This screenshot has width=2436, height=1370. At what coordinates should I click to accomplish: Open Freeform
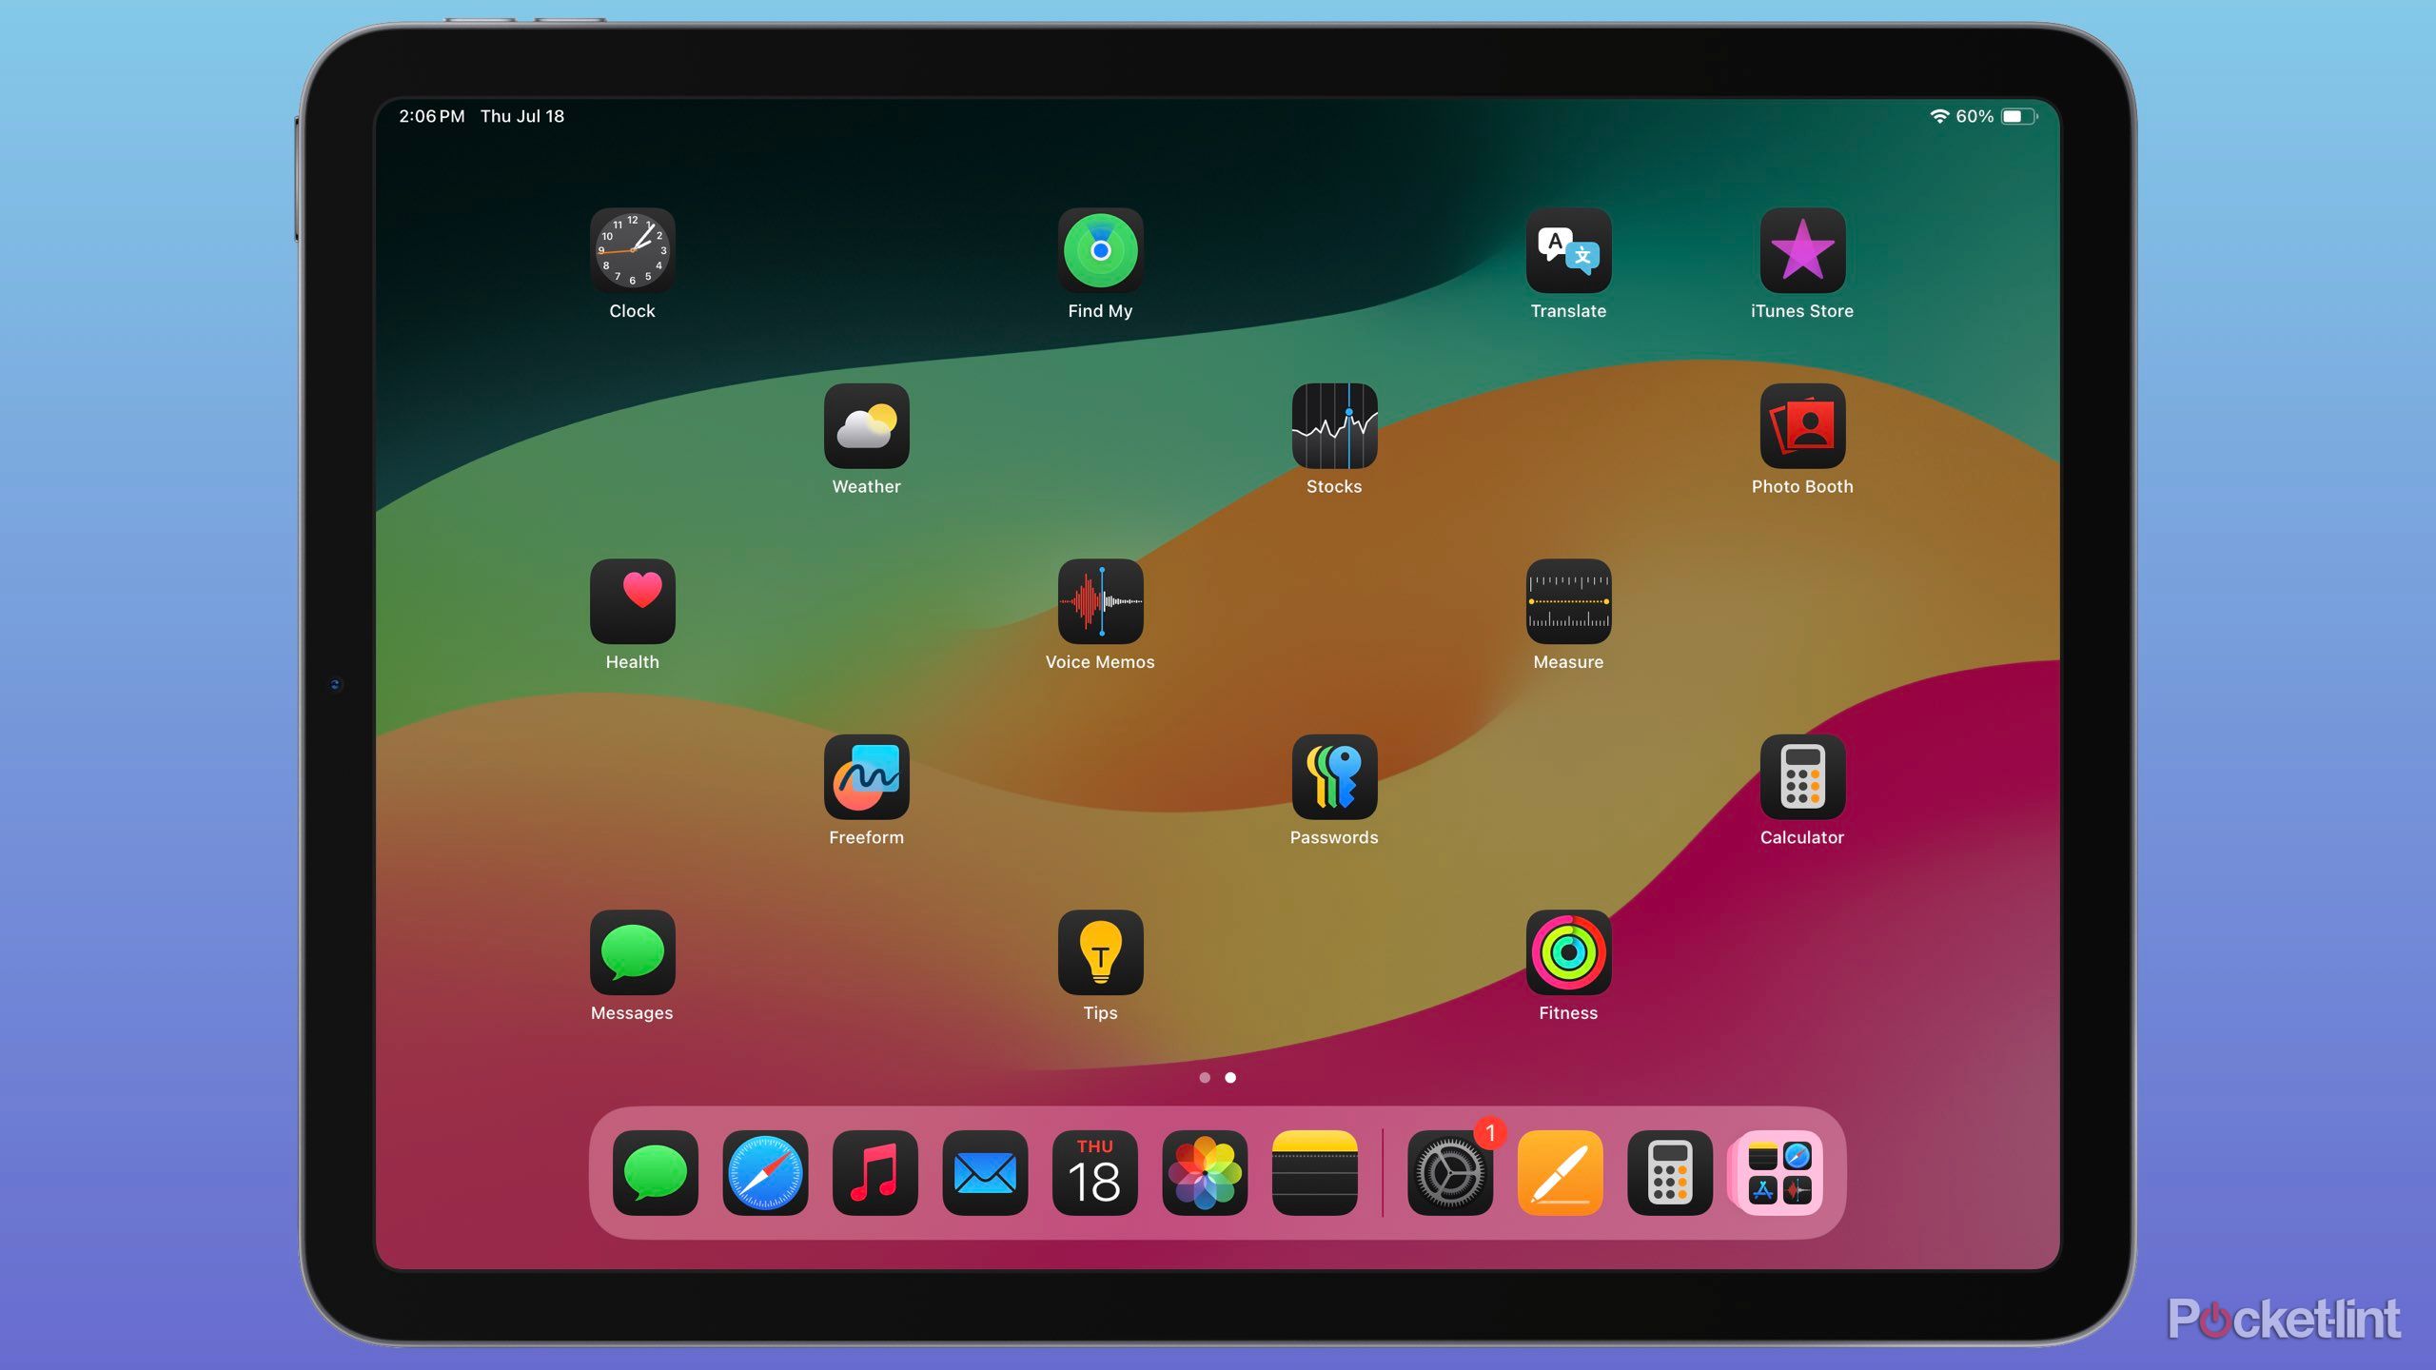click(867, 776)
